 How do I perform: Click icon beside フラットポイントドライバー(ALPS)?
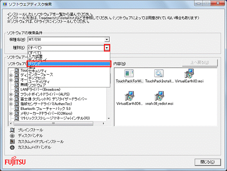coord(17,94)
